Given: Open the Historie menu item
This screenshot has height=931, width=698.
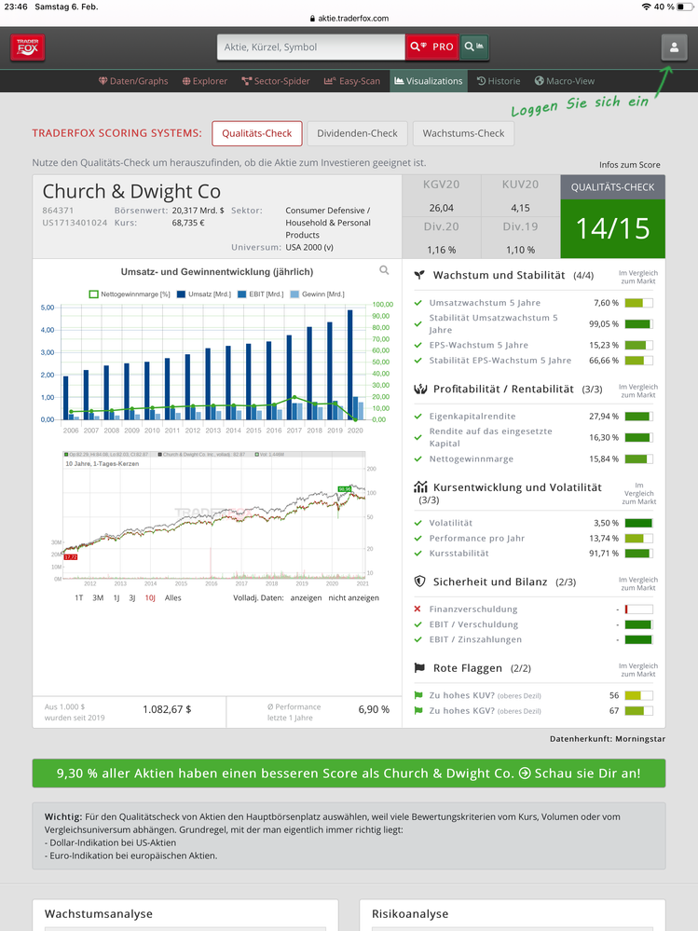Looking at the screenshot, I should tap(499, 81).
